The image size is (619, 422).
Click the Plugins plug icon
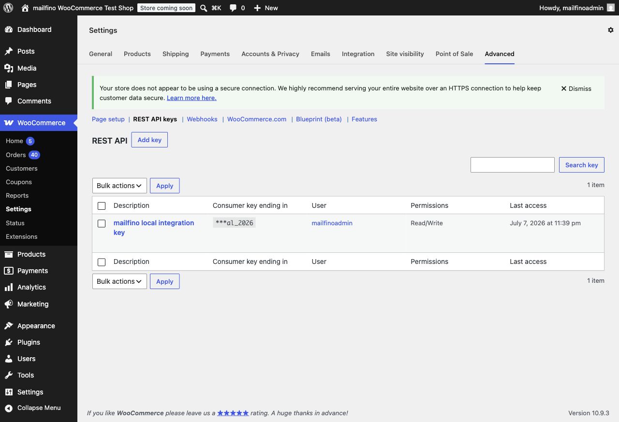[x=9, y=342]
